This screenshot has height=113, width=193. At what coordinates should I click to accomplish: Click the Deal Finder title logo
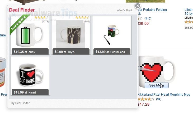pos(22,10)
